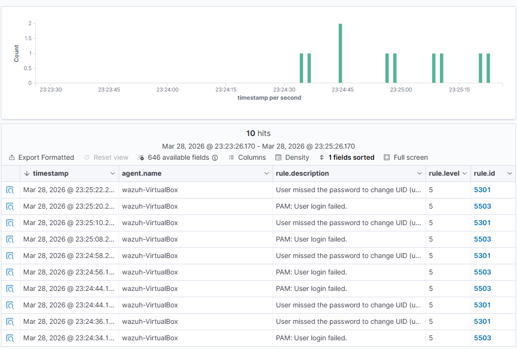Screen dimensions: 517x349
Task: Expand document details for the last table row
Action: pyautogui.click(x=10, y=338)
